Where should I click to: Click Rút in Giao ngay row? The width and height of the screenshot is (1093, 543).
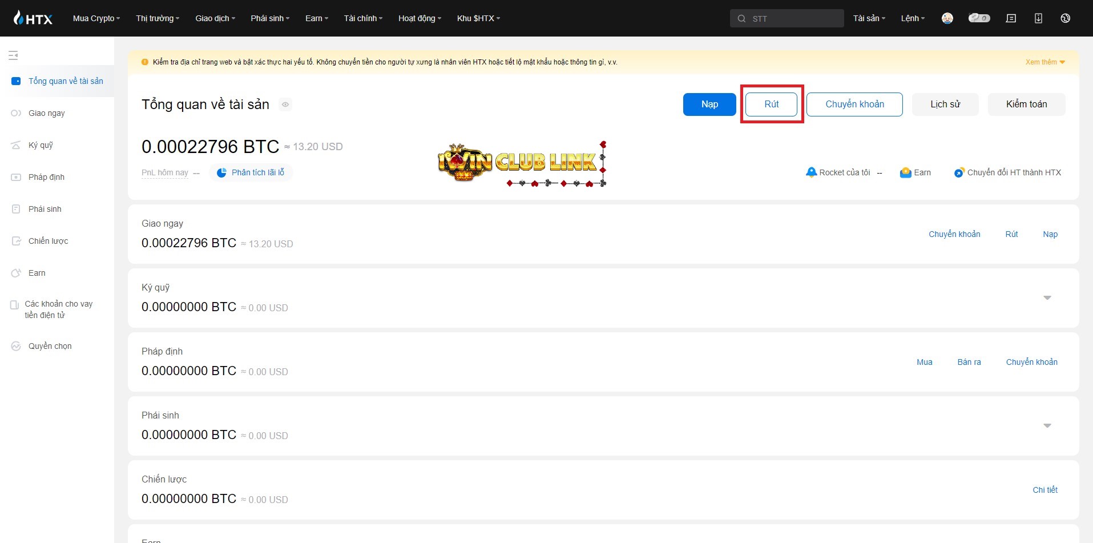click(1011, 234)
